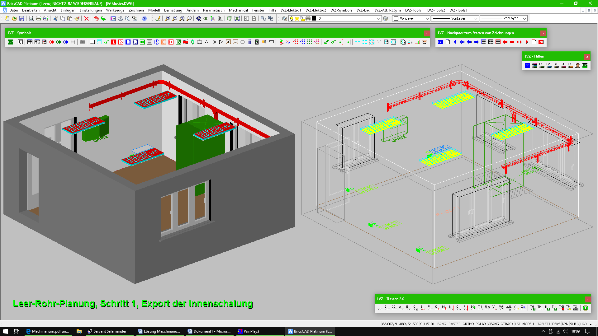Image resolution: width=598 pixels, height=336 pixels.
Task: Click the red Undo arrow icon
Action: point(96,19)
